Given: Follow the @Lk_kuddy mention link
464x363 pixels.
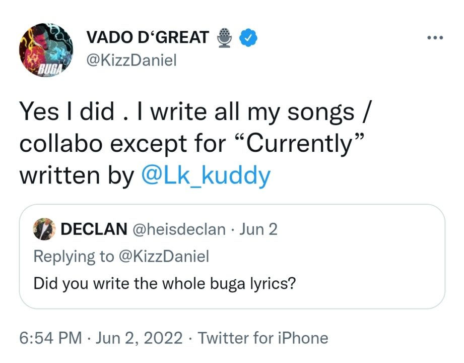Looking at the screenshot, I should click(x=205, y=175).
